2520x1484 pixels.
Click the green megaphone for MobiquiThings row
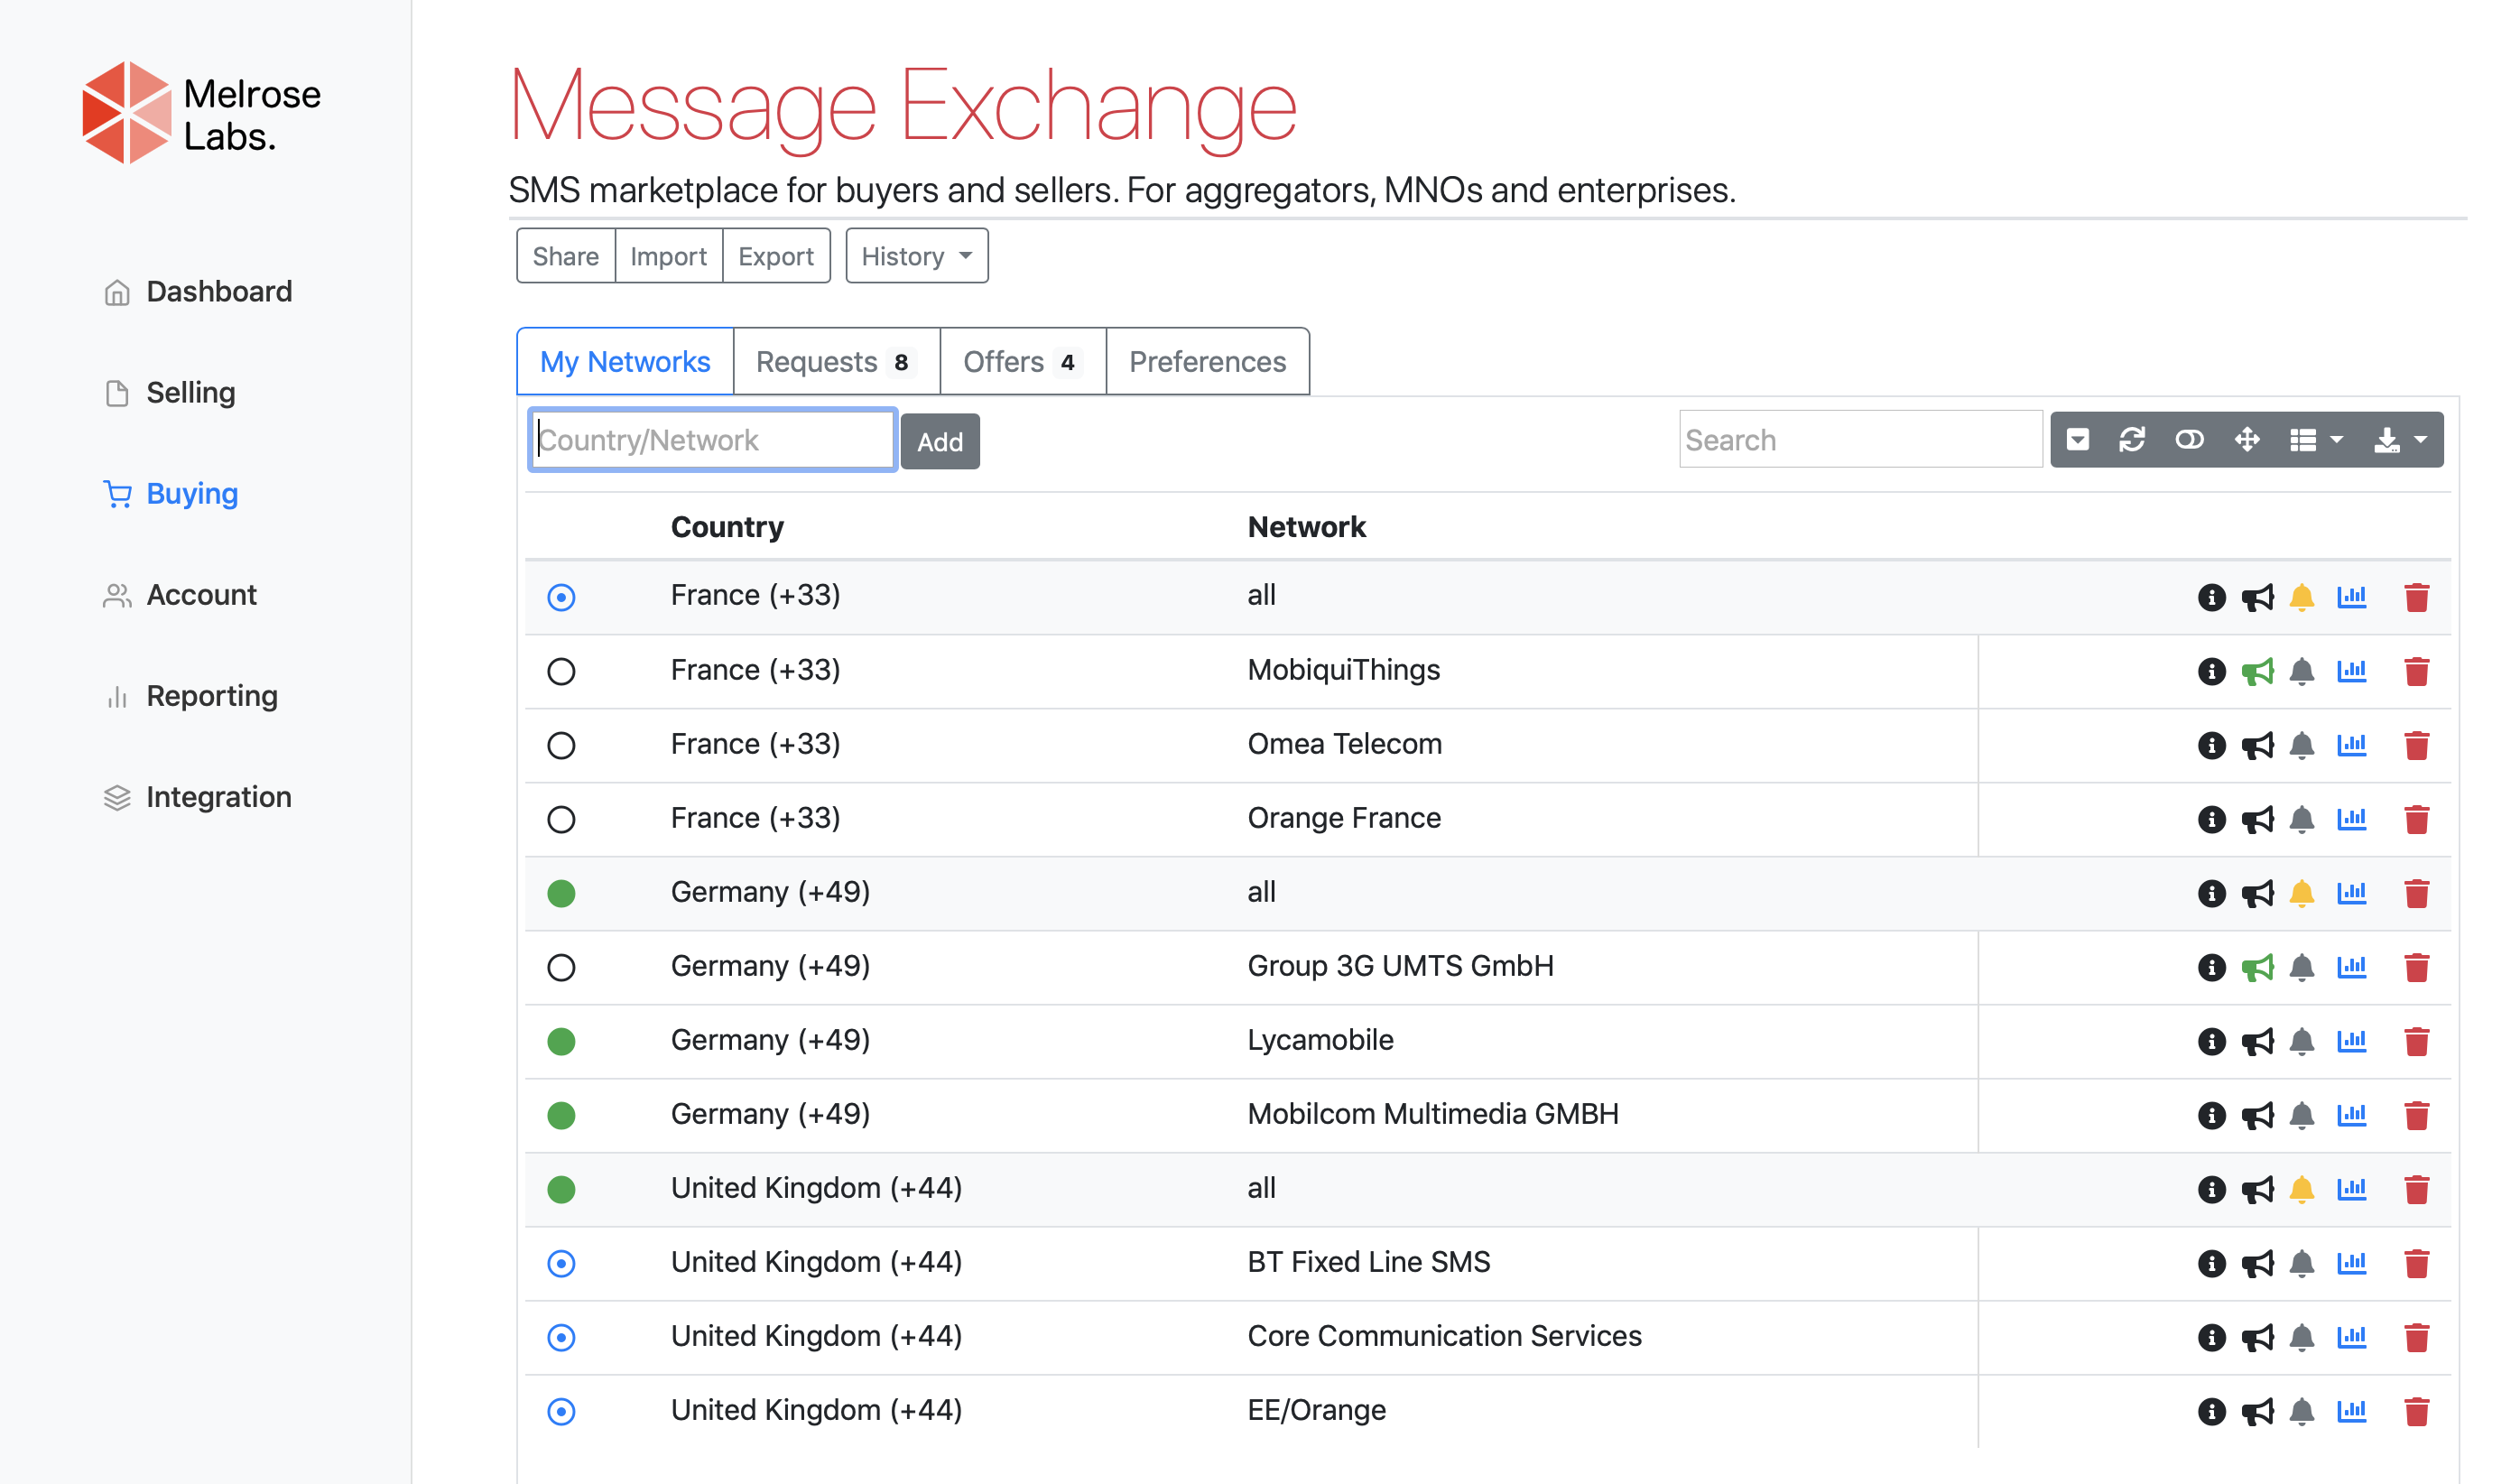tap(2257, 671)
